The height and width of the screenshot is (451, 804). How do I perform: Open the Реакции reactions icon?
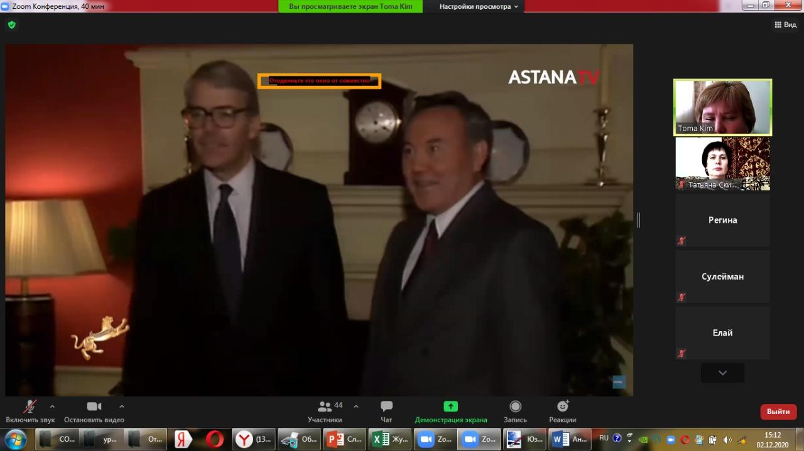(x=562, y=406)
